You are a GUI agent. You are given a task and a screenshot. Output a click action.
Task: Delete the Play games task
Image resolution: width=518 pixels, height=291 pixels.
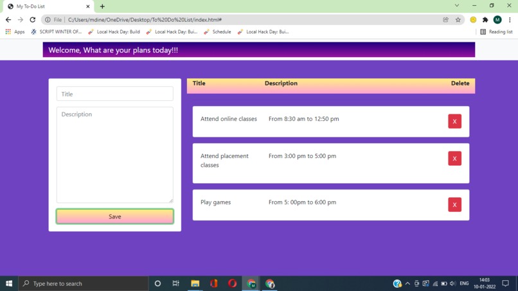pos(454,204)
